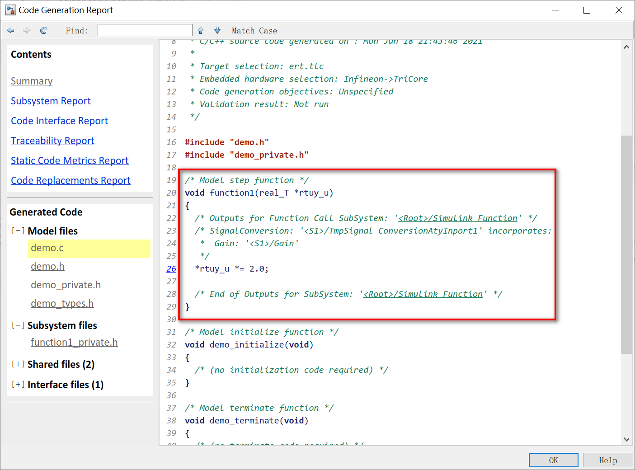Expand the Interface files (1) section
Image resolution: width=635 pixels, height=470 pixels.
click(x=18, y=385)
